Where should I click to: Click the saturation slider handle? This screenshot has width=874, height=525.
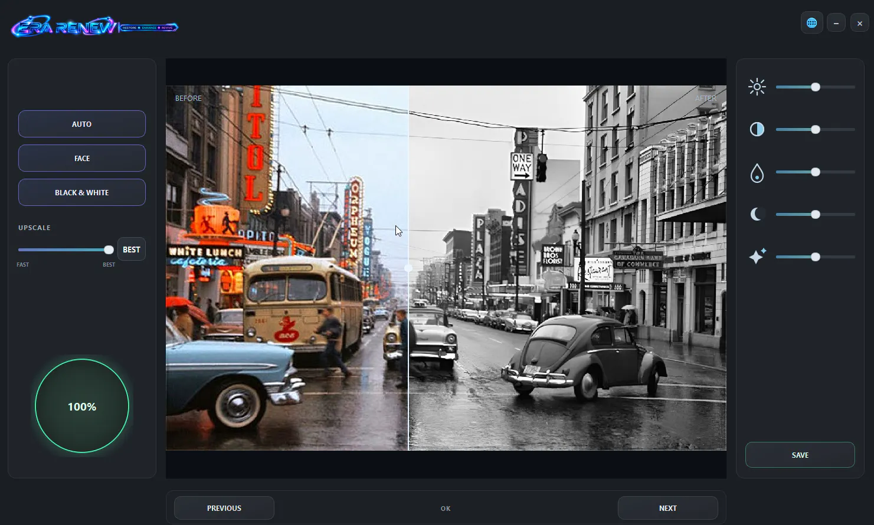816,172
